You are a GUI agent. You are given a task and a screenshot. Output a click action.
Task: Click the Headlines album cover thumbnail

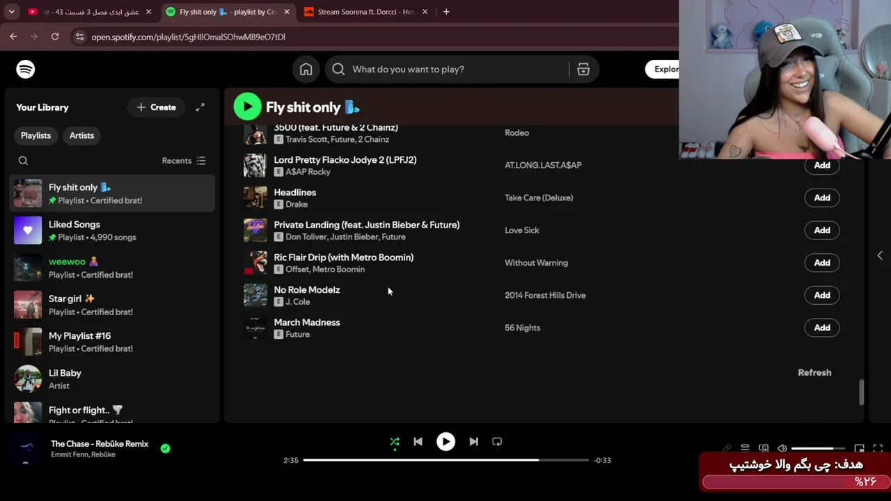[x=255, y=198]
